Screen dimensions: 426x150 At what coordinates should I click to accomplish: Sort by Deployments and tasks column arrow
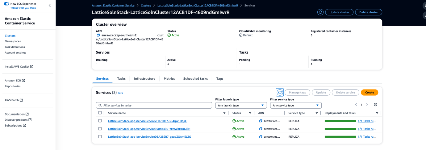pos(377,113)
